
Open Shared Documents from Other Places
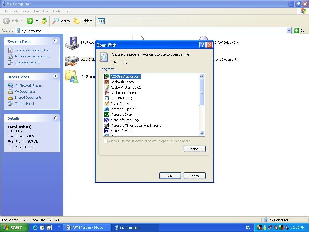coord(28,98)
